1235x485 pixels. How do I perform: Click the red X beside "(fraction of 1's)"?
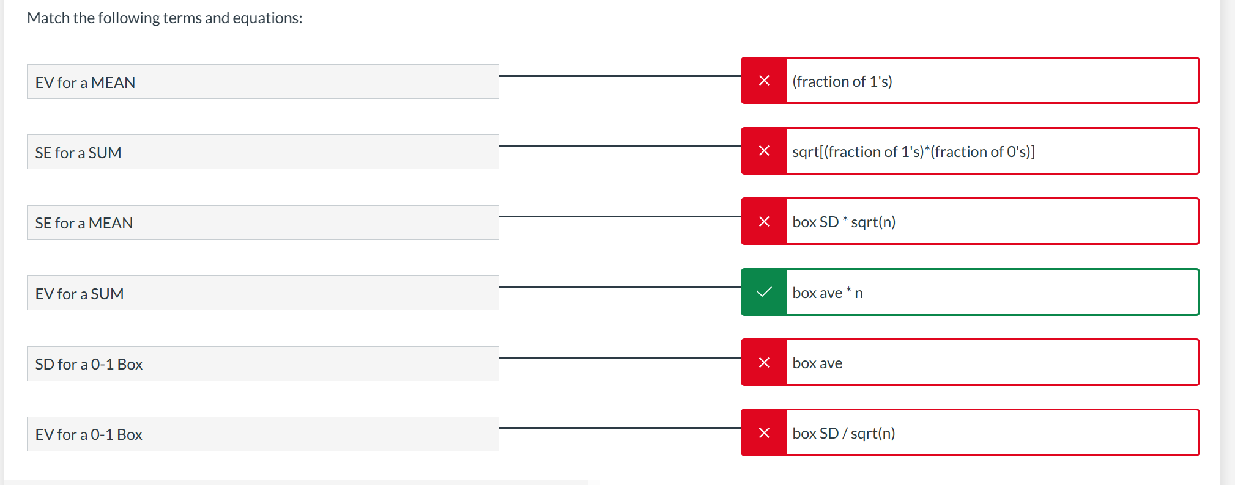(x=763, y=80)
